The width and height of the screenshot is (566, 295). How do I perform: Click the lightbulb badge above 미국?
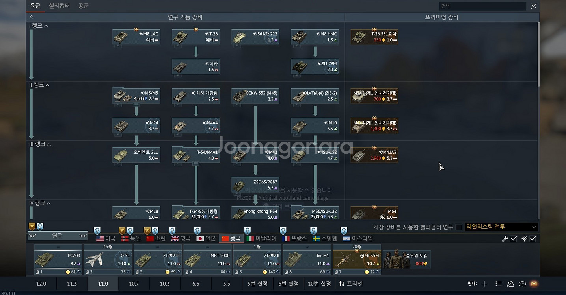click(97, 230)
